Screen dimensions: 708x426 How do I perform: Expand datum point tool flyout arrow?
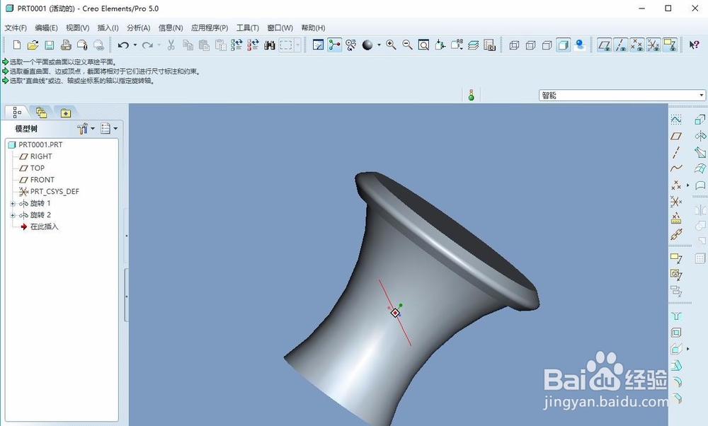pyautogui.click(x=688, y=185)
